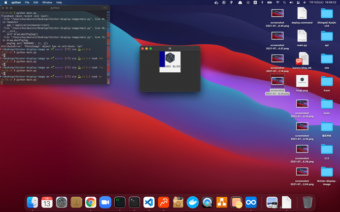Select the site folder on the desktop
Image resolution: width=340 pixels, height=212 pixels.
(x=327, y=59)
